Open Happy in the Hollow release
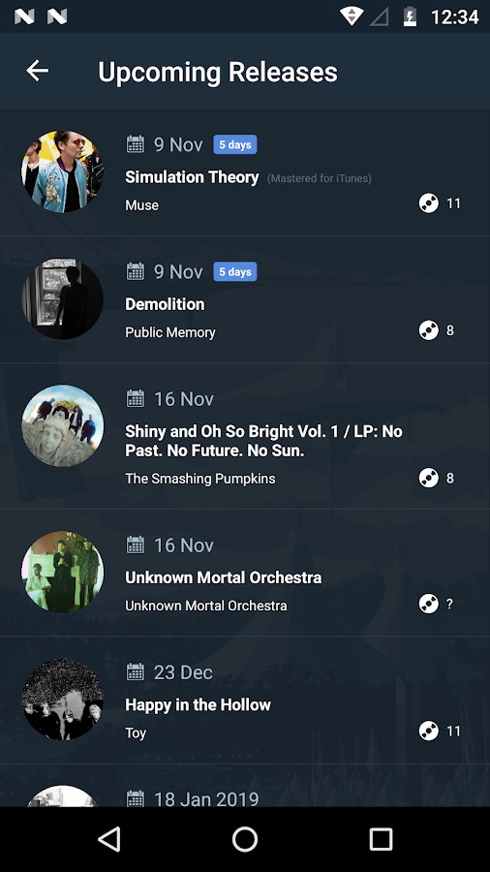The width and height of the screenshot is (490, 872). click(x=198, y=704)
